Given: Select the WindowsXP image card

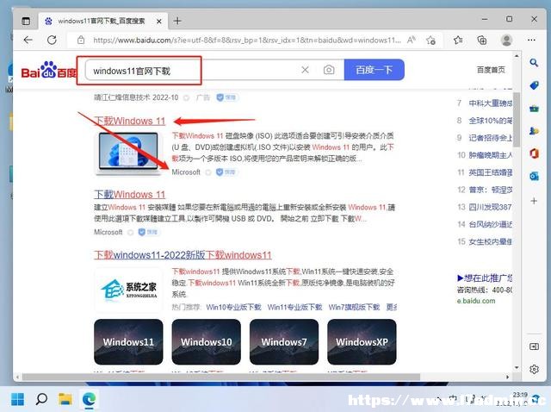Looking at the screenshot, I should pos(362,341).
